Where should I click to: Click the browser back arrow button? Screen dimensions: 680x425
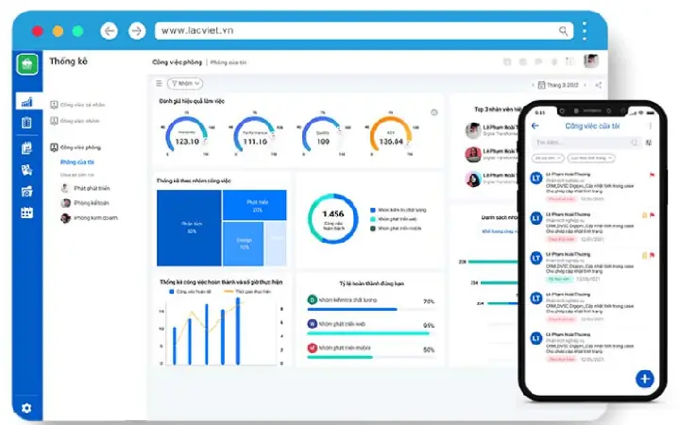(109, 31)
